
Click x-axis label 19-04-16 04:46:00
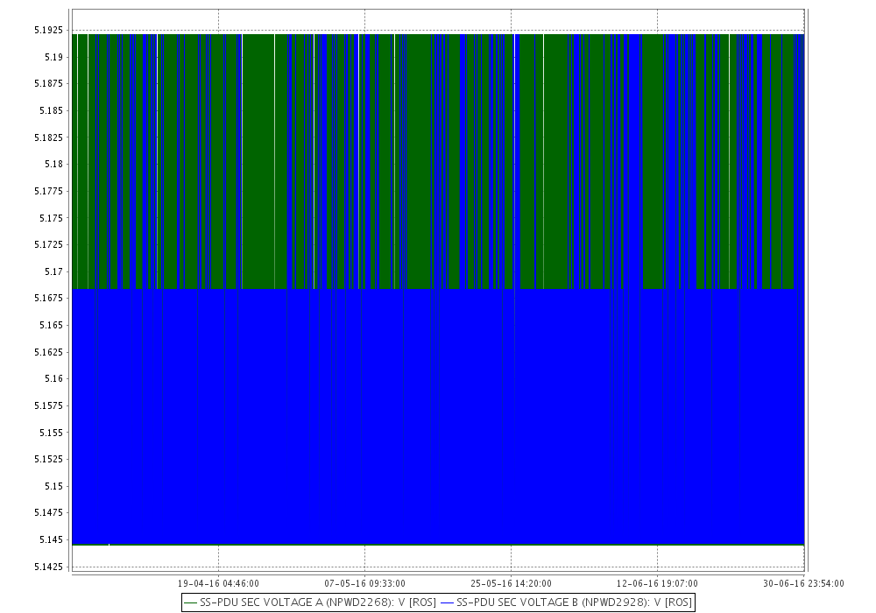218,583
